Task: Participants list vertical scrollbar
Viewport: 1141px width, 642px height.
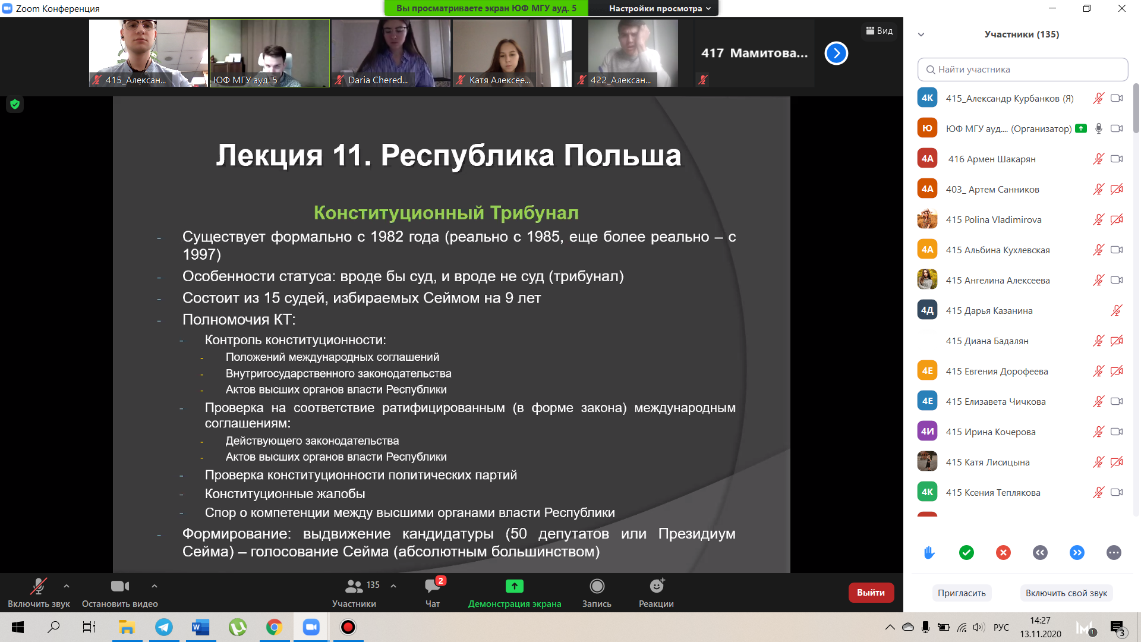Action: point(1136,108)
